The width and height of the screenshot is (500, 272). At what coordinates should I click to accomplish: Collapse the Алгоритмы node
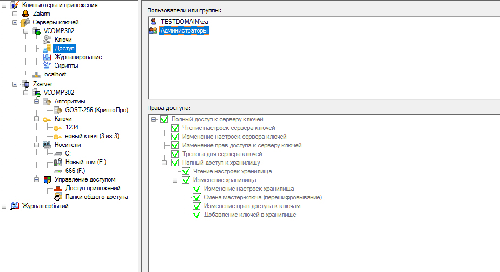(36, 101)
